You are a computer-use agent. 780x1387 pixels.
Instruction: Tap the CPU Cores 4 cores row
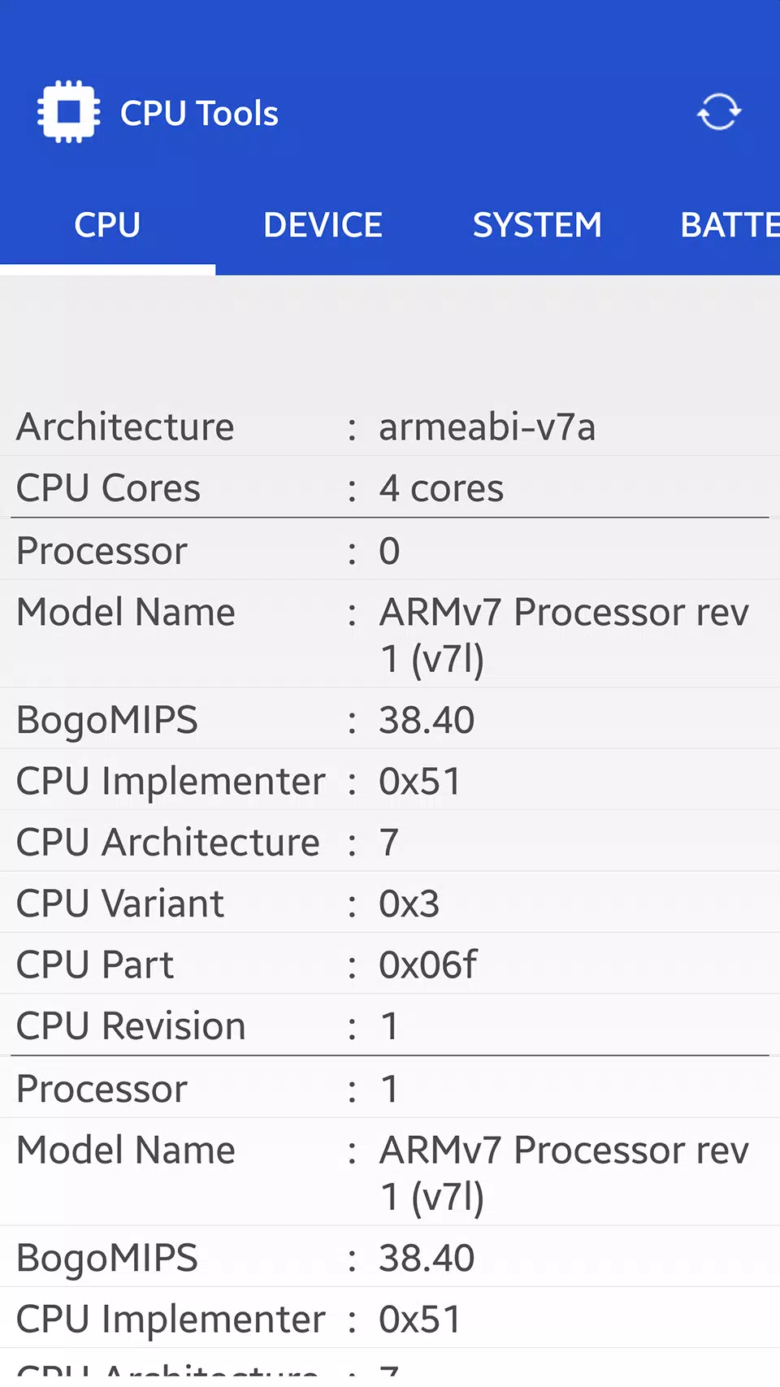click(390, 488)
